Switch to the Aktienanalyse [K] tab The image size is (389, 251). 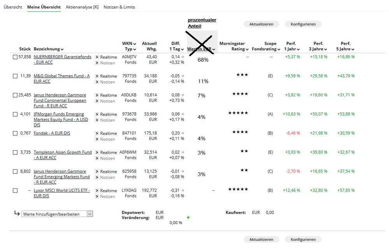82,7
